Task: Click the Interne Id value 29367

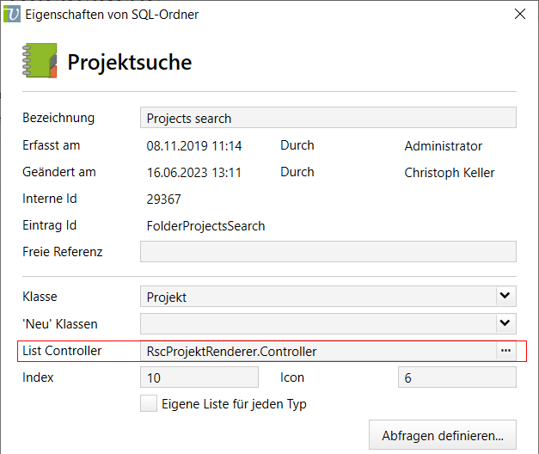Action: pyautogui.click(x=164, y=199)
